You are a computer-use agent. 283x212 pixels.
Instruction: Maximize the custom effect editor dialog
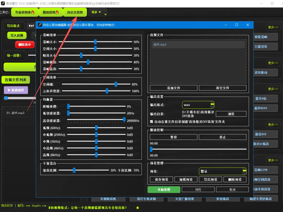(237, 25)
